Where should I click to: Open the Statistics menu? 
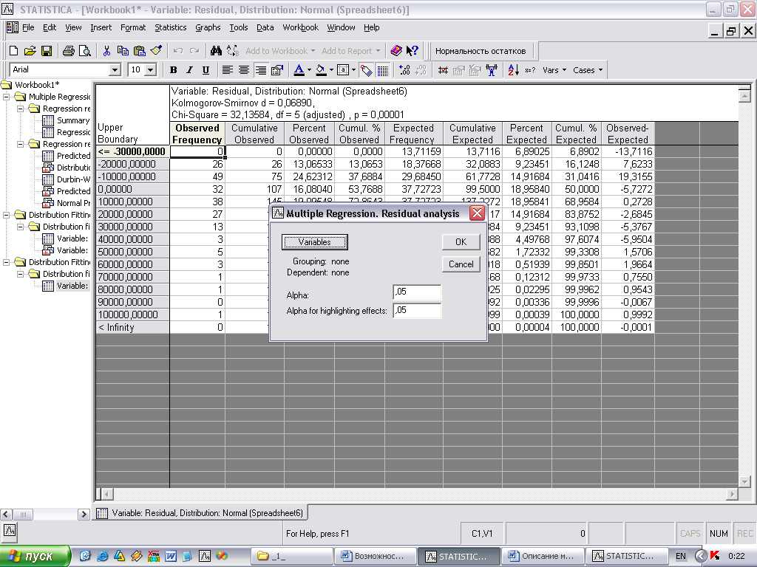pyautogui.click(x=170, y=27)
